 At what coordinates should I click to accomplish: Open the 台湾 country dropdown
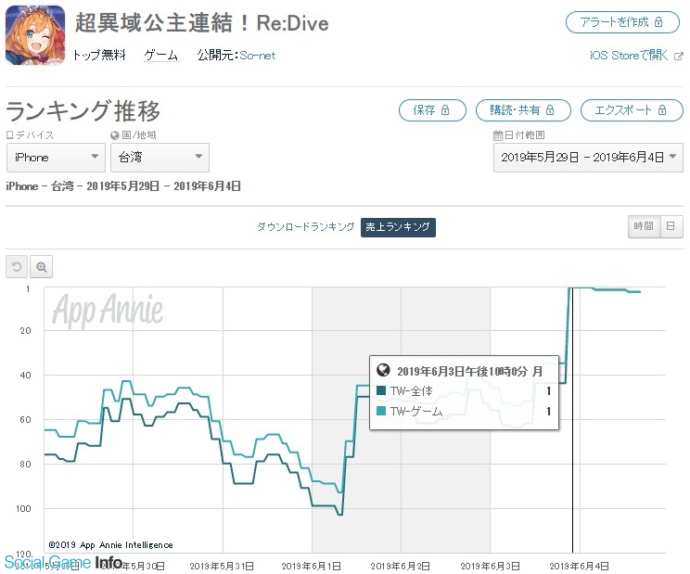click(160, 158)
